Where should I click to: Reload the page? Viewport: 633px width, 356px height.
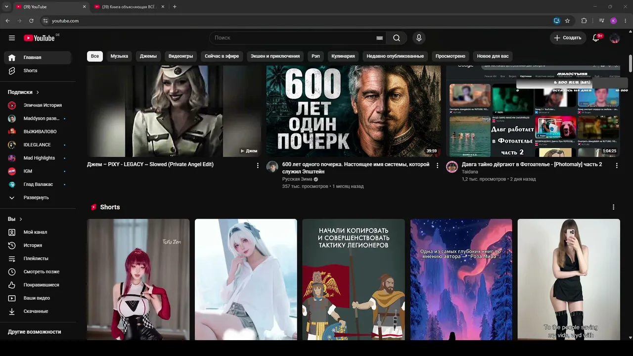[x=31, y=21]
